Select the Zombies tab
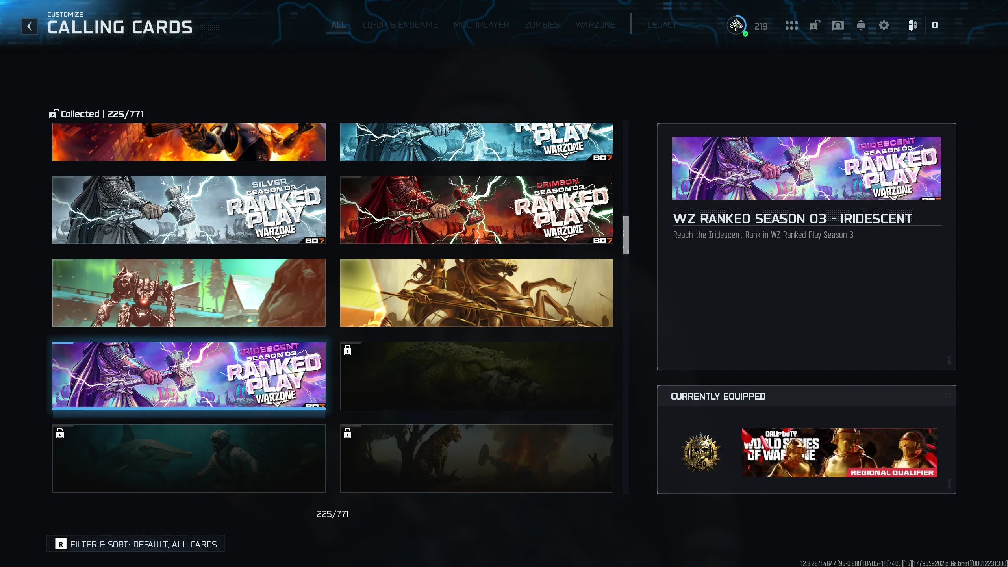 point(542,25)
